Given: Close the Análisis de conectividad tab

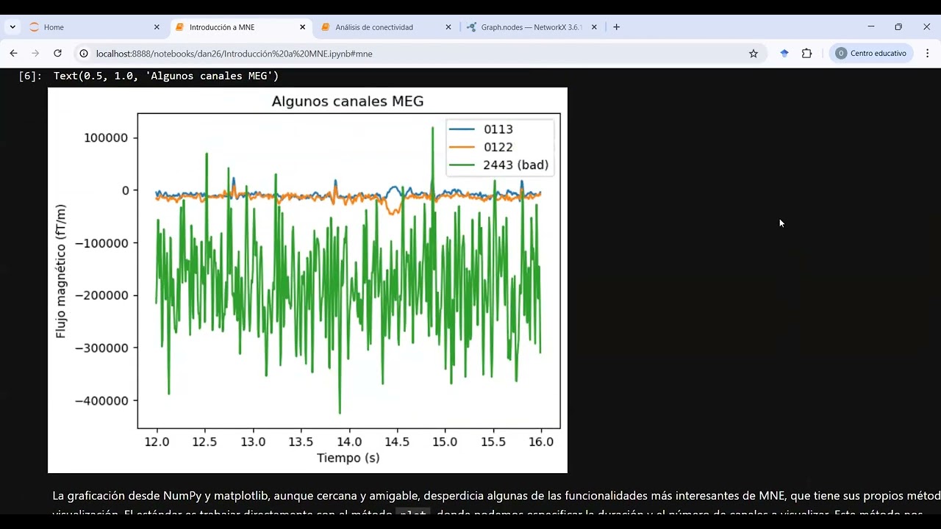Looking at the screenshot, I should (448, 27).
